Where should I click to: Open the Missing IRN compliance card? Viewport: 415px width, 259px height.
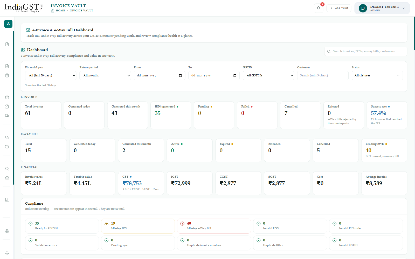(138, 226)
